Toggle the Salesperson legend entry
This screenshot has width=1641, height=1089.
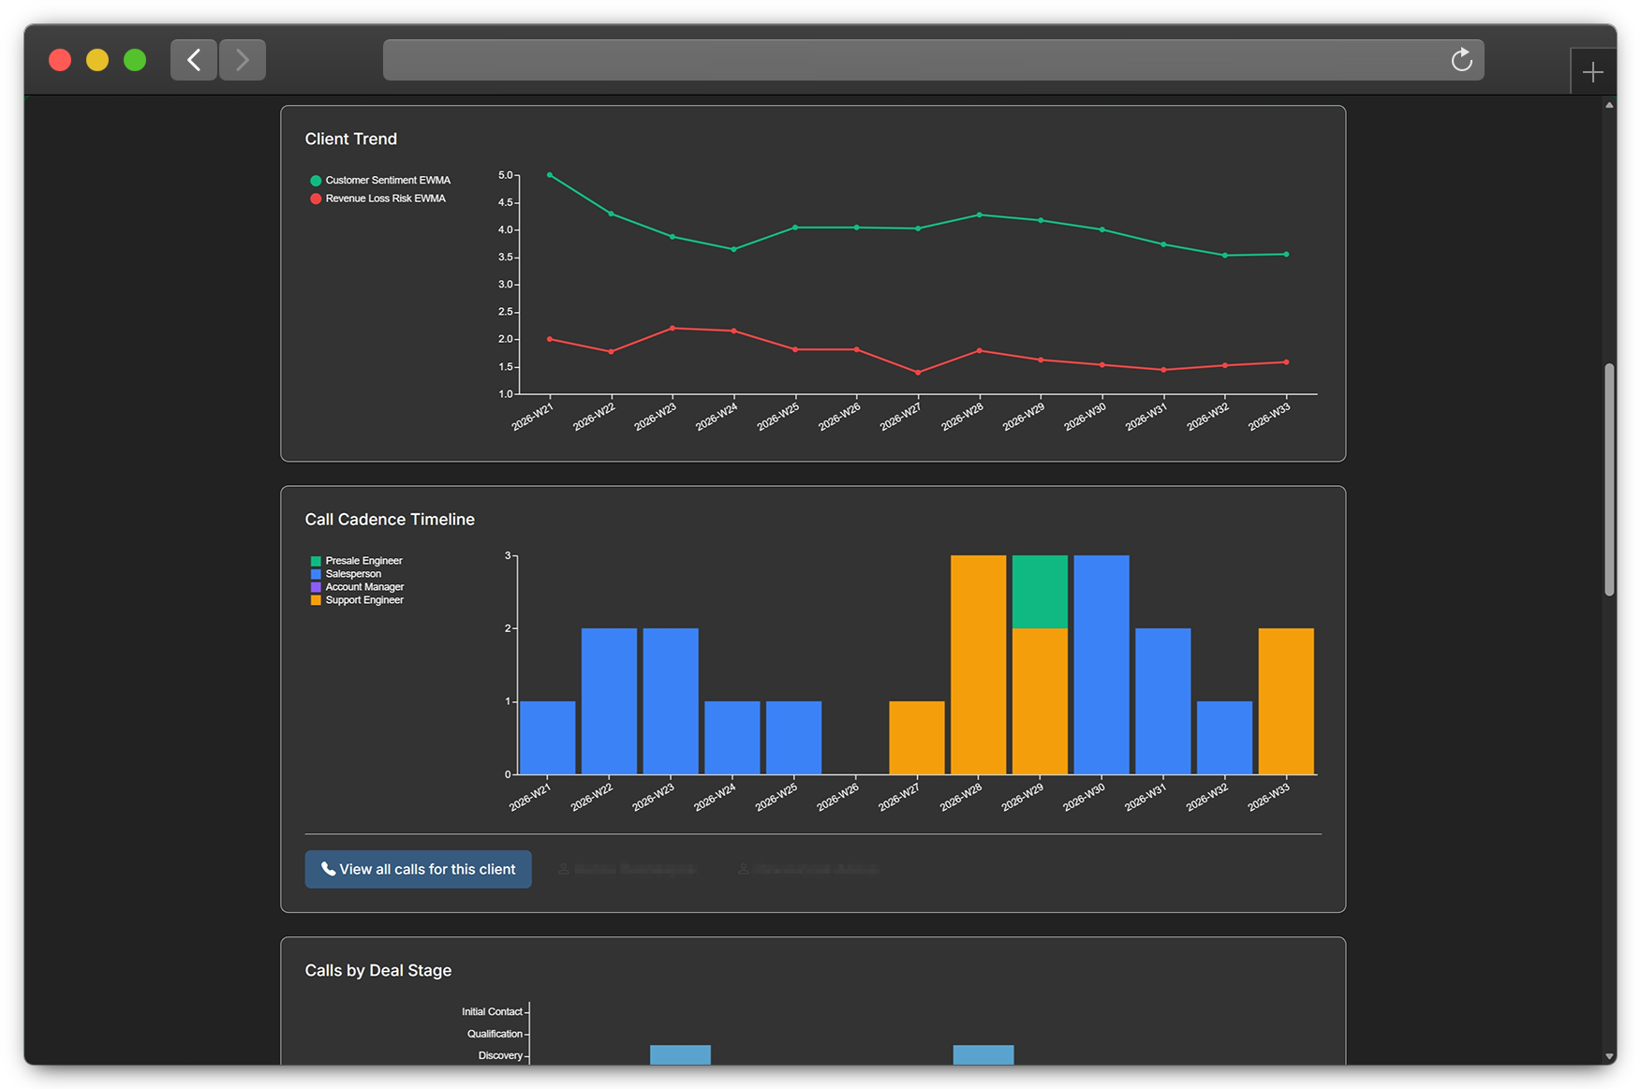(346, 574)
